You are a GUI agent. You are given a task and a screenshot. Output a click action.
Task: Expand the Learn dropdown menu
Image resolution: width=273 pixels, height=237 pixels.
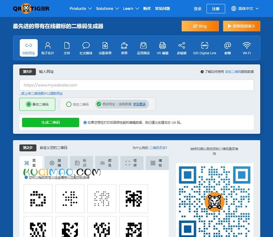[x=131, y=9]
